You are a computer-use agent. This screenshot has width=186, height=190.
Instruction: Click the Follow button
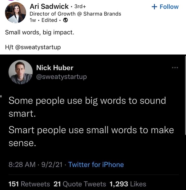(x=165, y=7)
